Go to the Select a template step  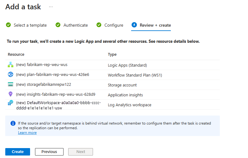point(30,25)
